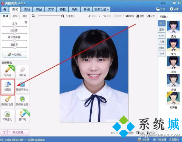Image resolution: width=182 pixels, height=142 pixels.
Task: Toggle the 原图 original view
Action: 118,16
